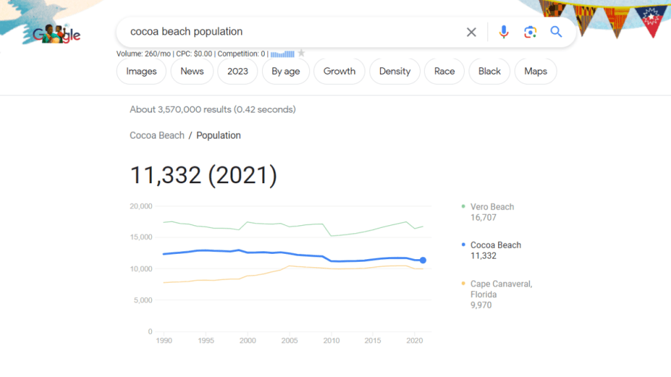Open the Population breadcrumb link
This screenshot has width=671, height=377.
pos(218,135)
